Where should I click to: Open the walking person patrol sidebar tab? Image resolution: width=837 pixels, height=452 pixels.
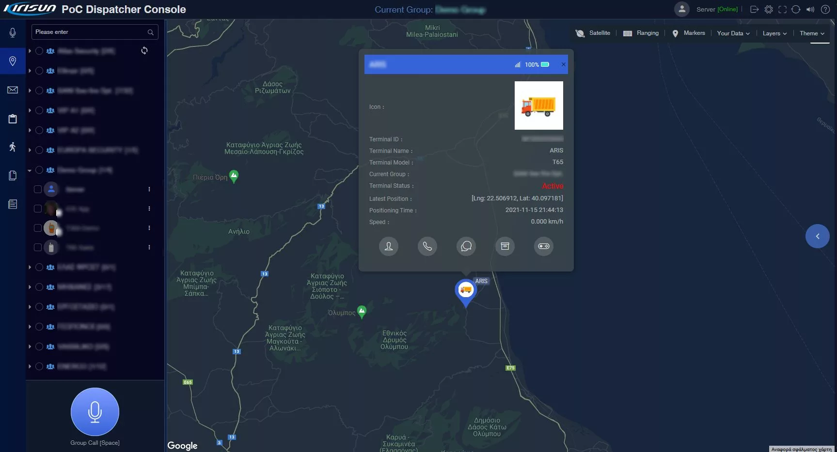pyautogui.click(x=13, y=147)
